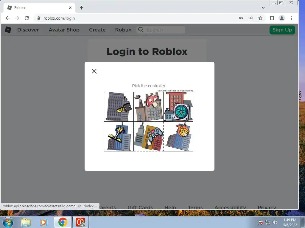
Task: Open the Gift Cards footer link
Action: click(140, 207)
